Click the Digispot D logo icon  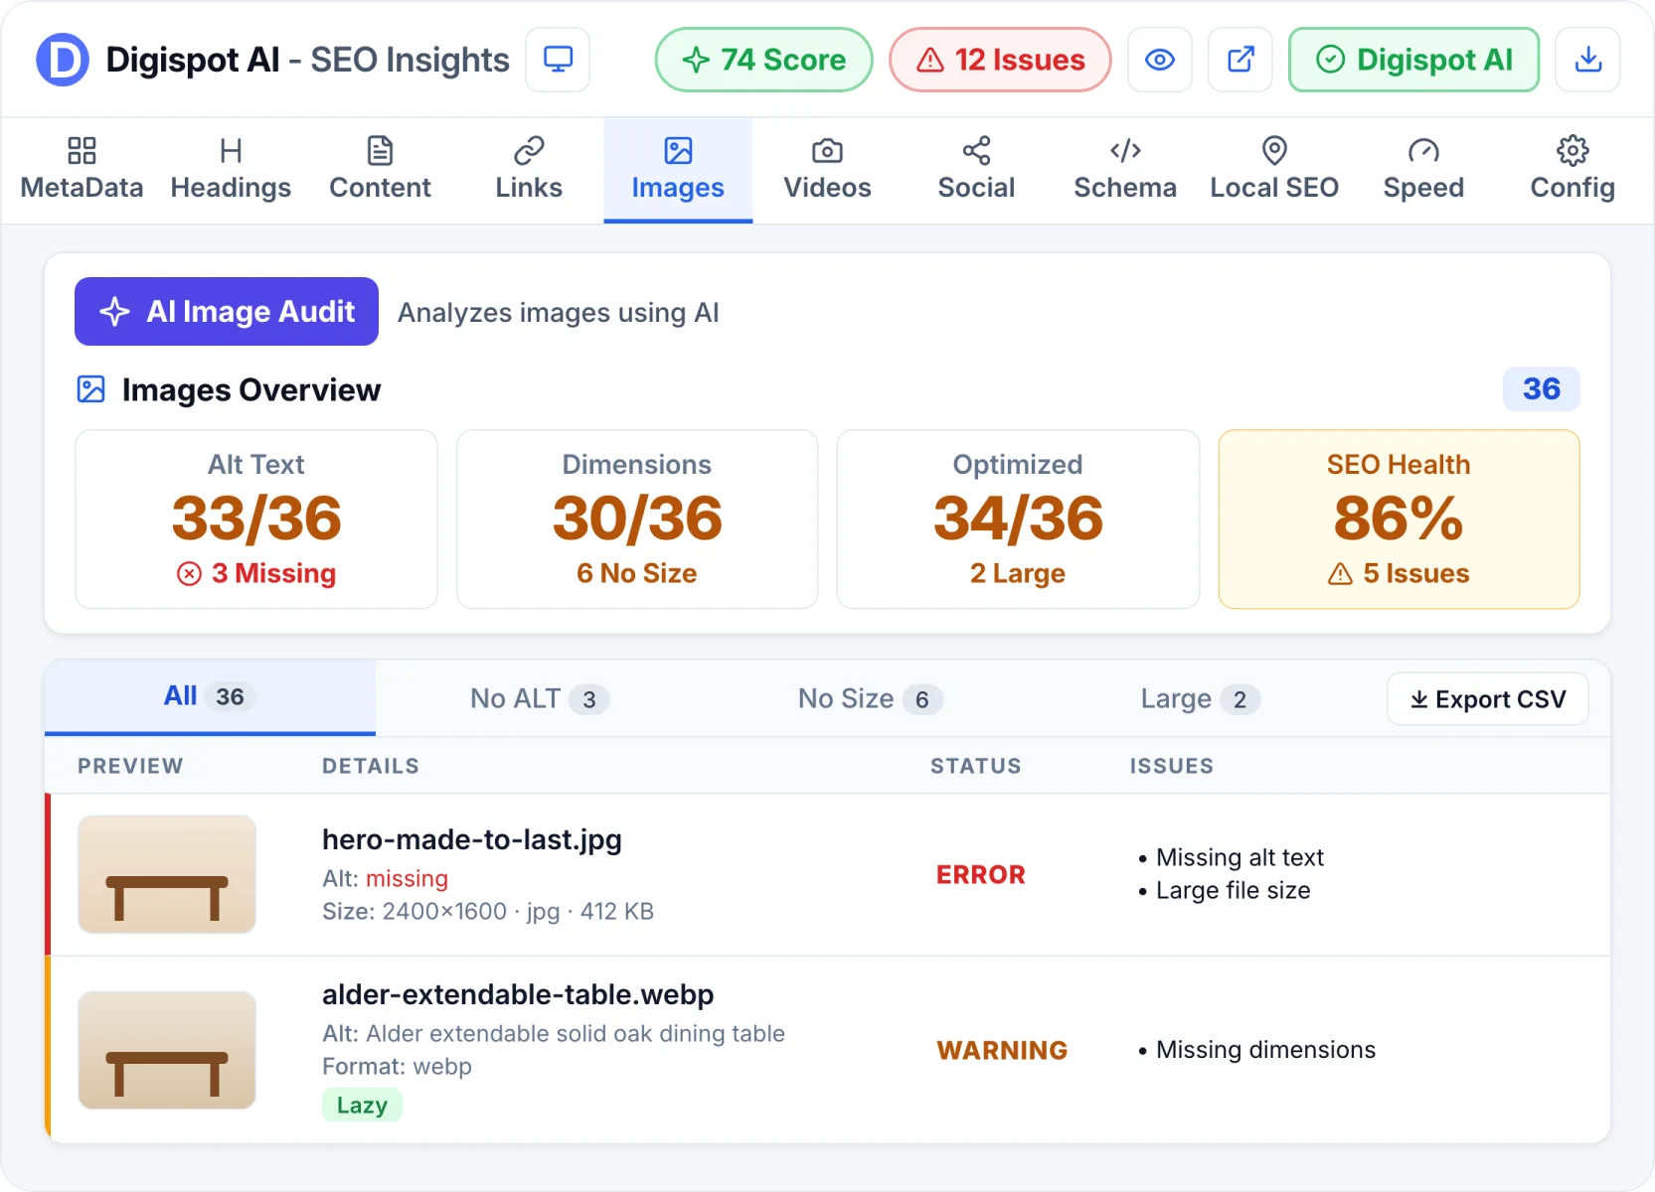pos(63,60)
